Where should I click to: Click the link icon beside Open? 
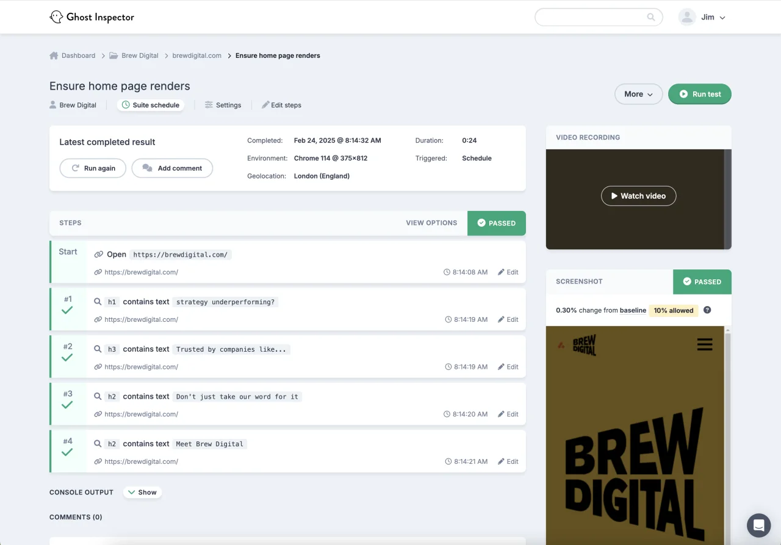tap(98, 254)
